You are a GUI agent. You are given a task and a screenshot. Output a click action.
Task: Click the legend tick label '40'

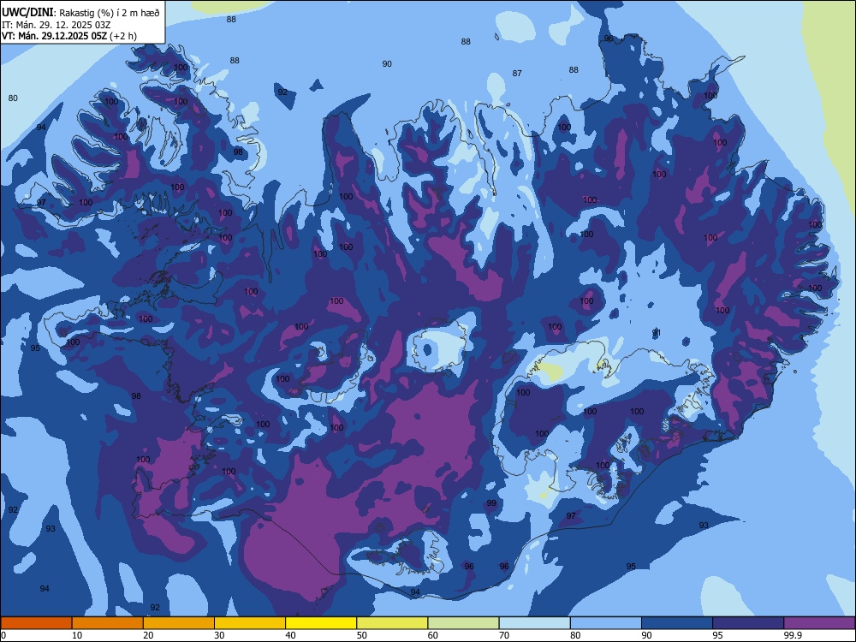tap(290, 635)
